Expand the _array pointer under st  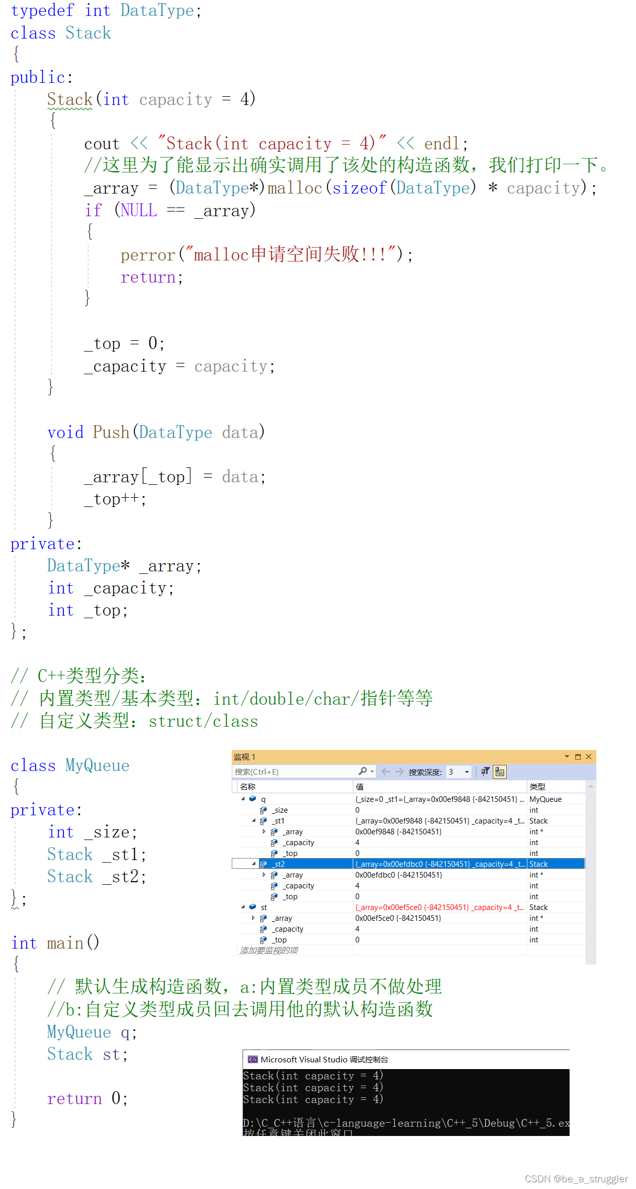pyautogui.click(x=253, y=918)
